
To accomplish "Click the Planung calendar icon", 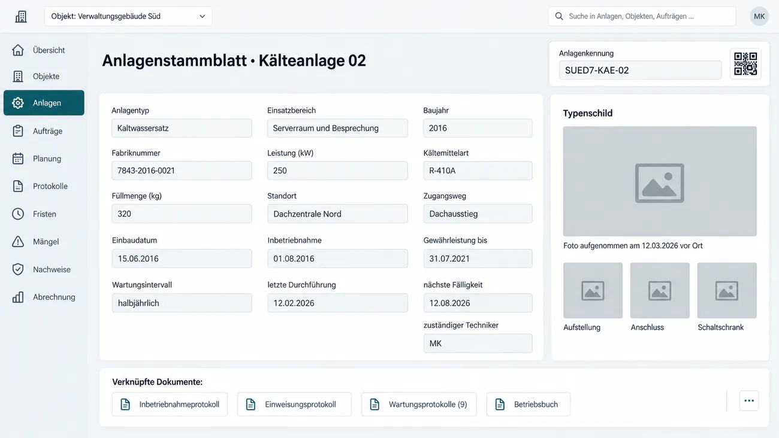I will [18, 159].
